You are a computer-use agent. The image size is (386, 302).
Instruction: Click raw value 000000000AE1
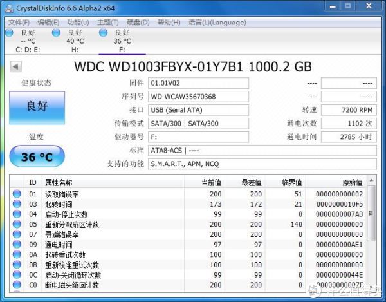pos(340,245)
